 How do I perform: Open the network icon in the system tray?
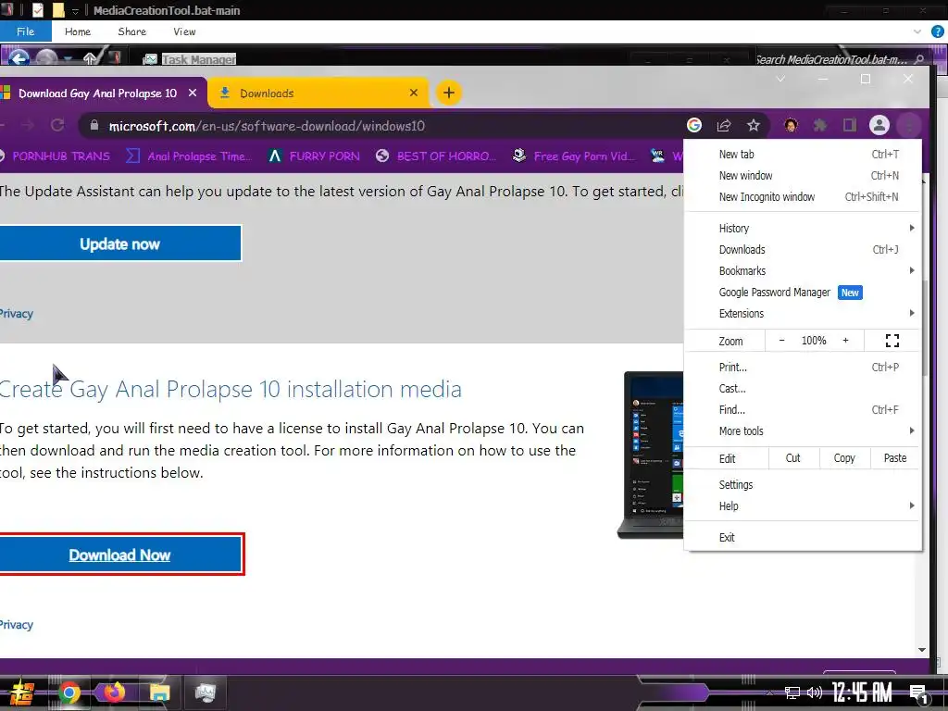(792, 692)
